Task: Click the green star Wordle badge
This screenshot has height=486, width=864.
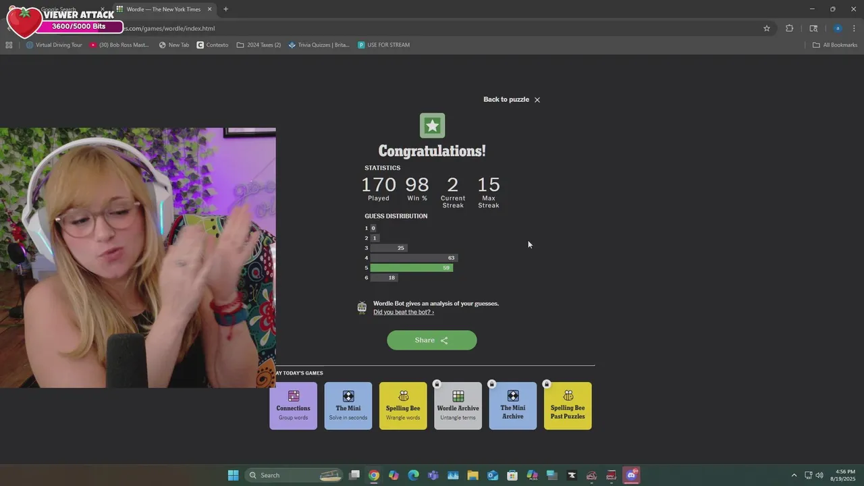Action: 432,126
